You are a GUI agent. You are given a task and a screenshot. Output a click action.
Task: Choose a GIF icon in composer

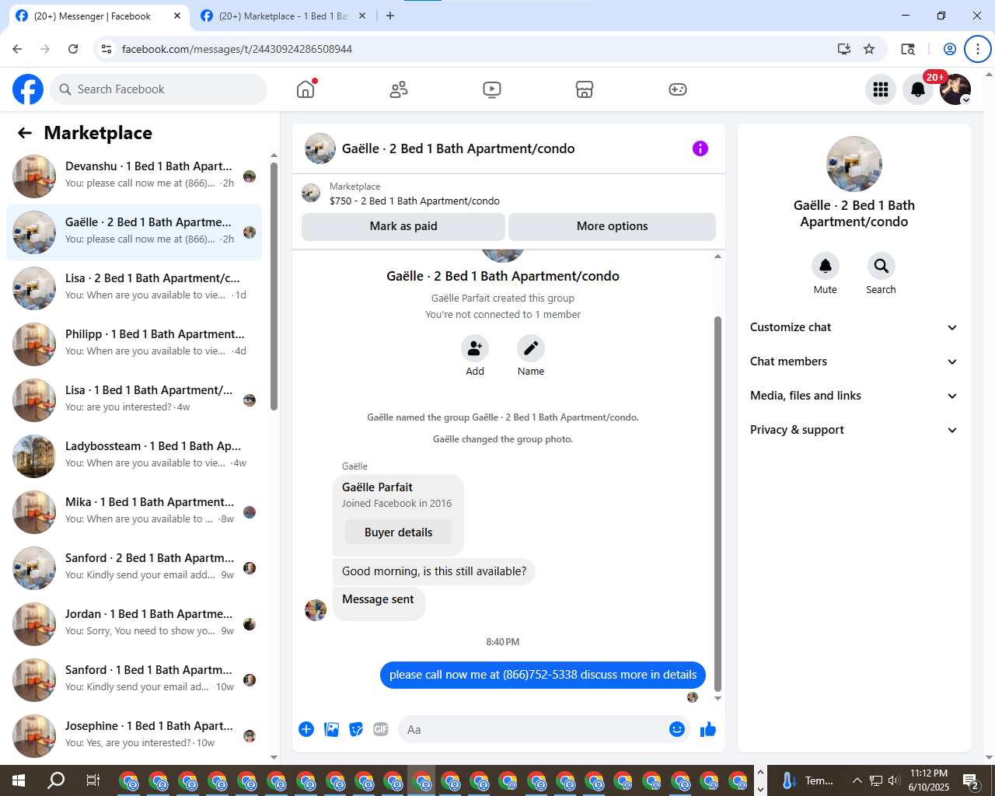click(381, 729)
